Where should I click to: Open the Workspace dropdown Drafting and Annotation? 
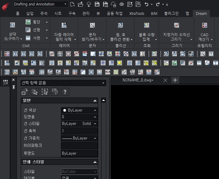click(41, 4)
